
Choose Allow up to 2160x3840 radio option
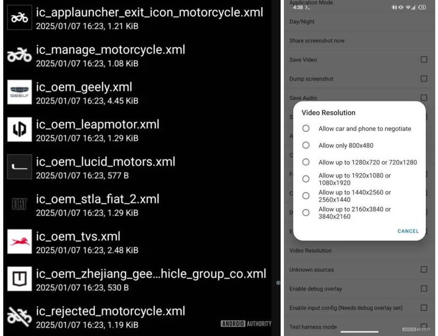[x=306, y=213]
